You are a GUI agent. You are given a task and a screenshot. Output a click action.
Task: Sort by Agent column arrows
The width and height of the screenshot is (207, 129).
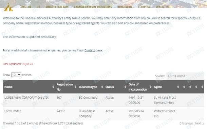tap(178, 87)
